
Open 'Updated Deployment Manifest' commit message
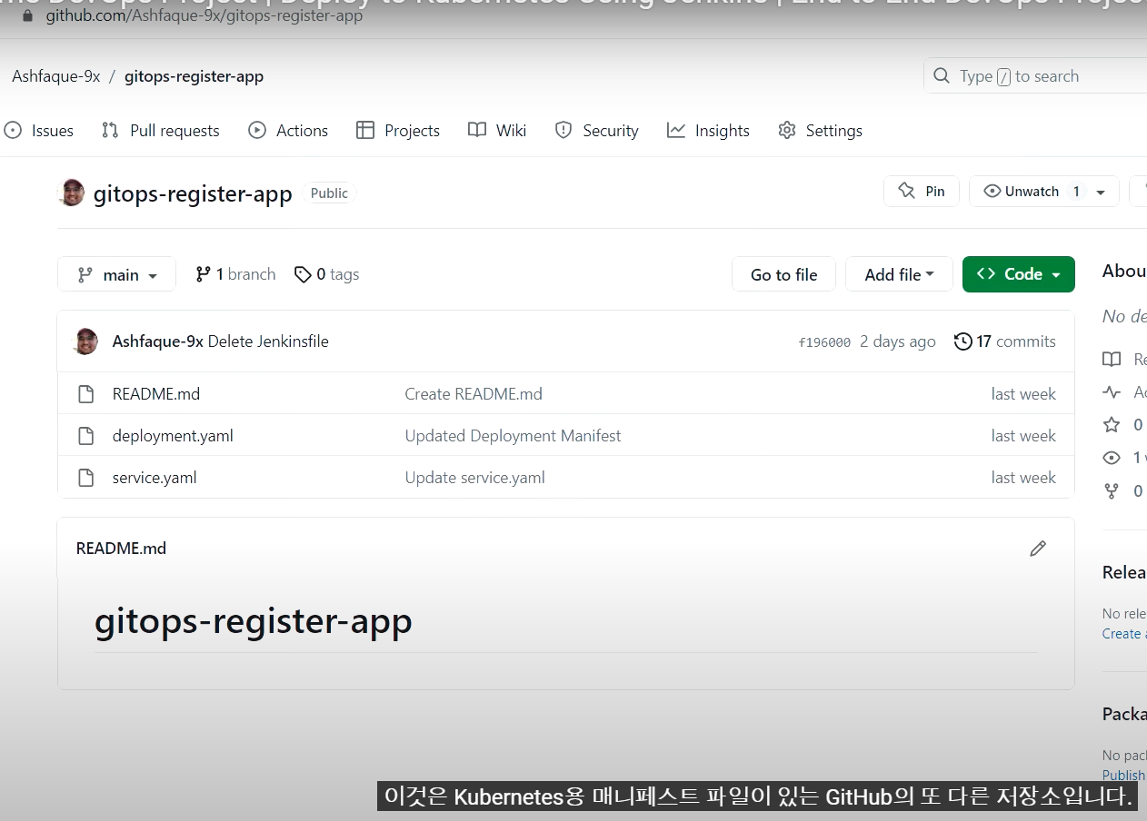tap(513, 436)
